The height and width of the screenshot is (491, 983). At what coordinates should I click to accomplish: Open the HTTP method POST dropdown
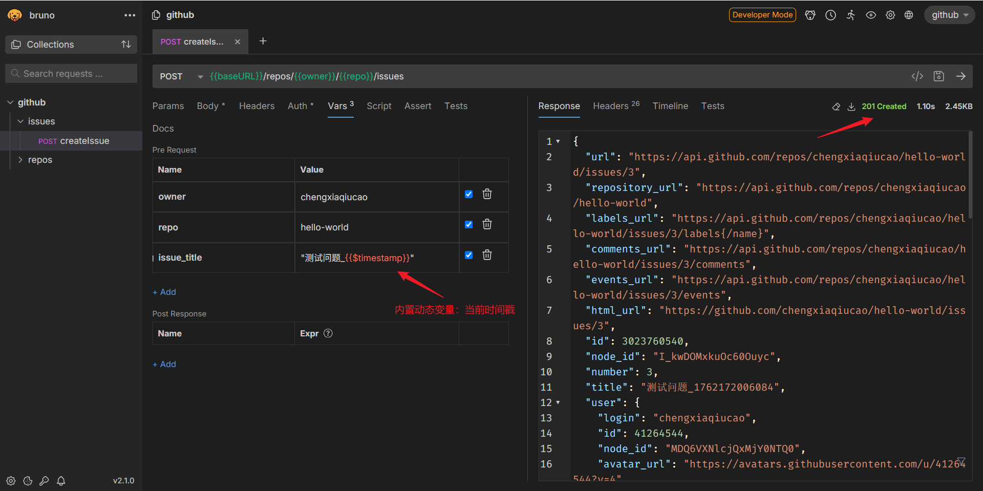click(181, 76)
